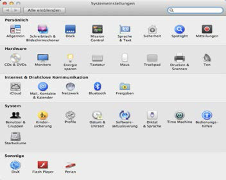The image size is (226, 180).
Task: Open the Dock preferences
Action: pyautogui.click(x=70, y=31)
